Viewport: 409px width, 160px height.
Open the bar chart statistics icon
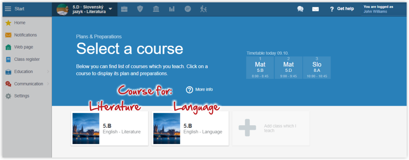pyautogui.click(x=172, y=9)
